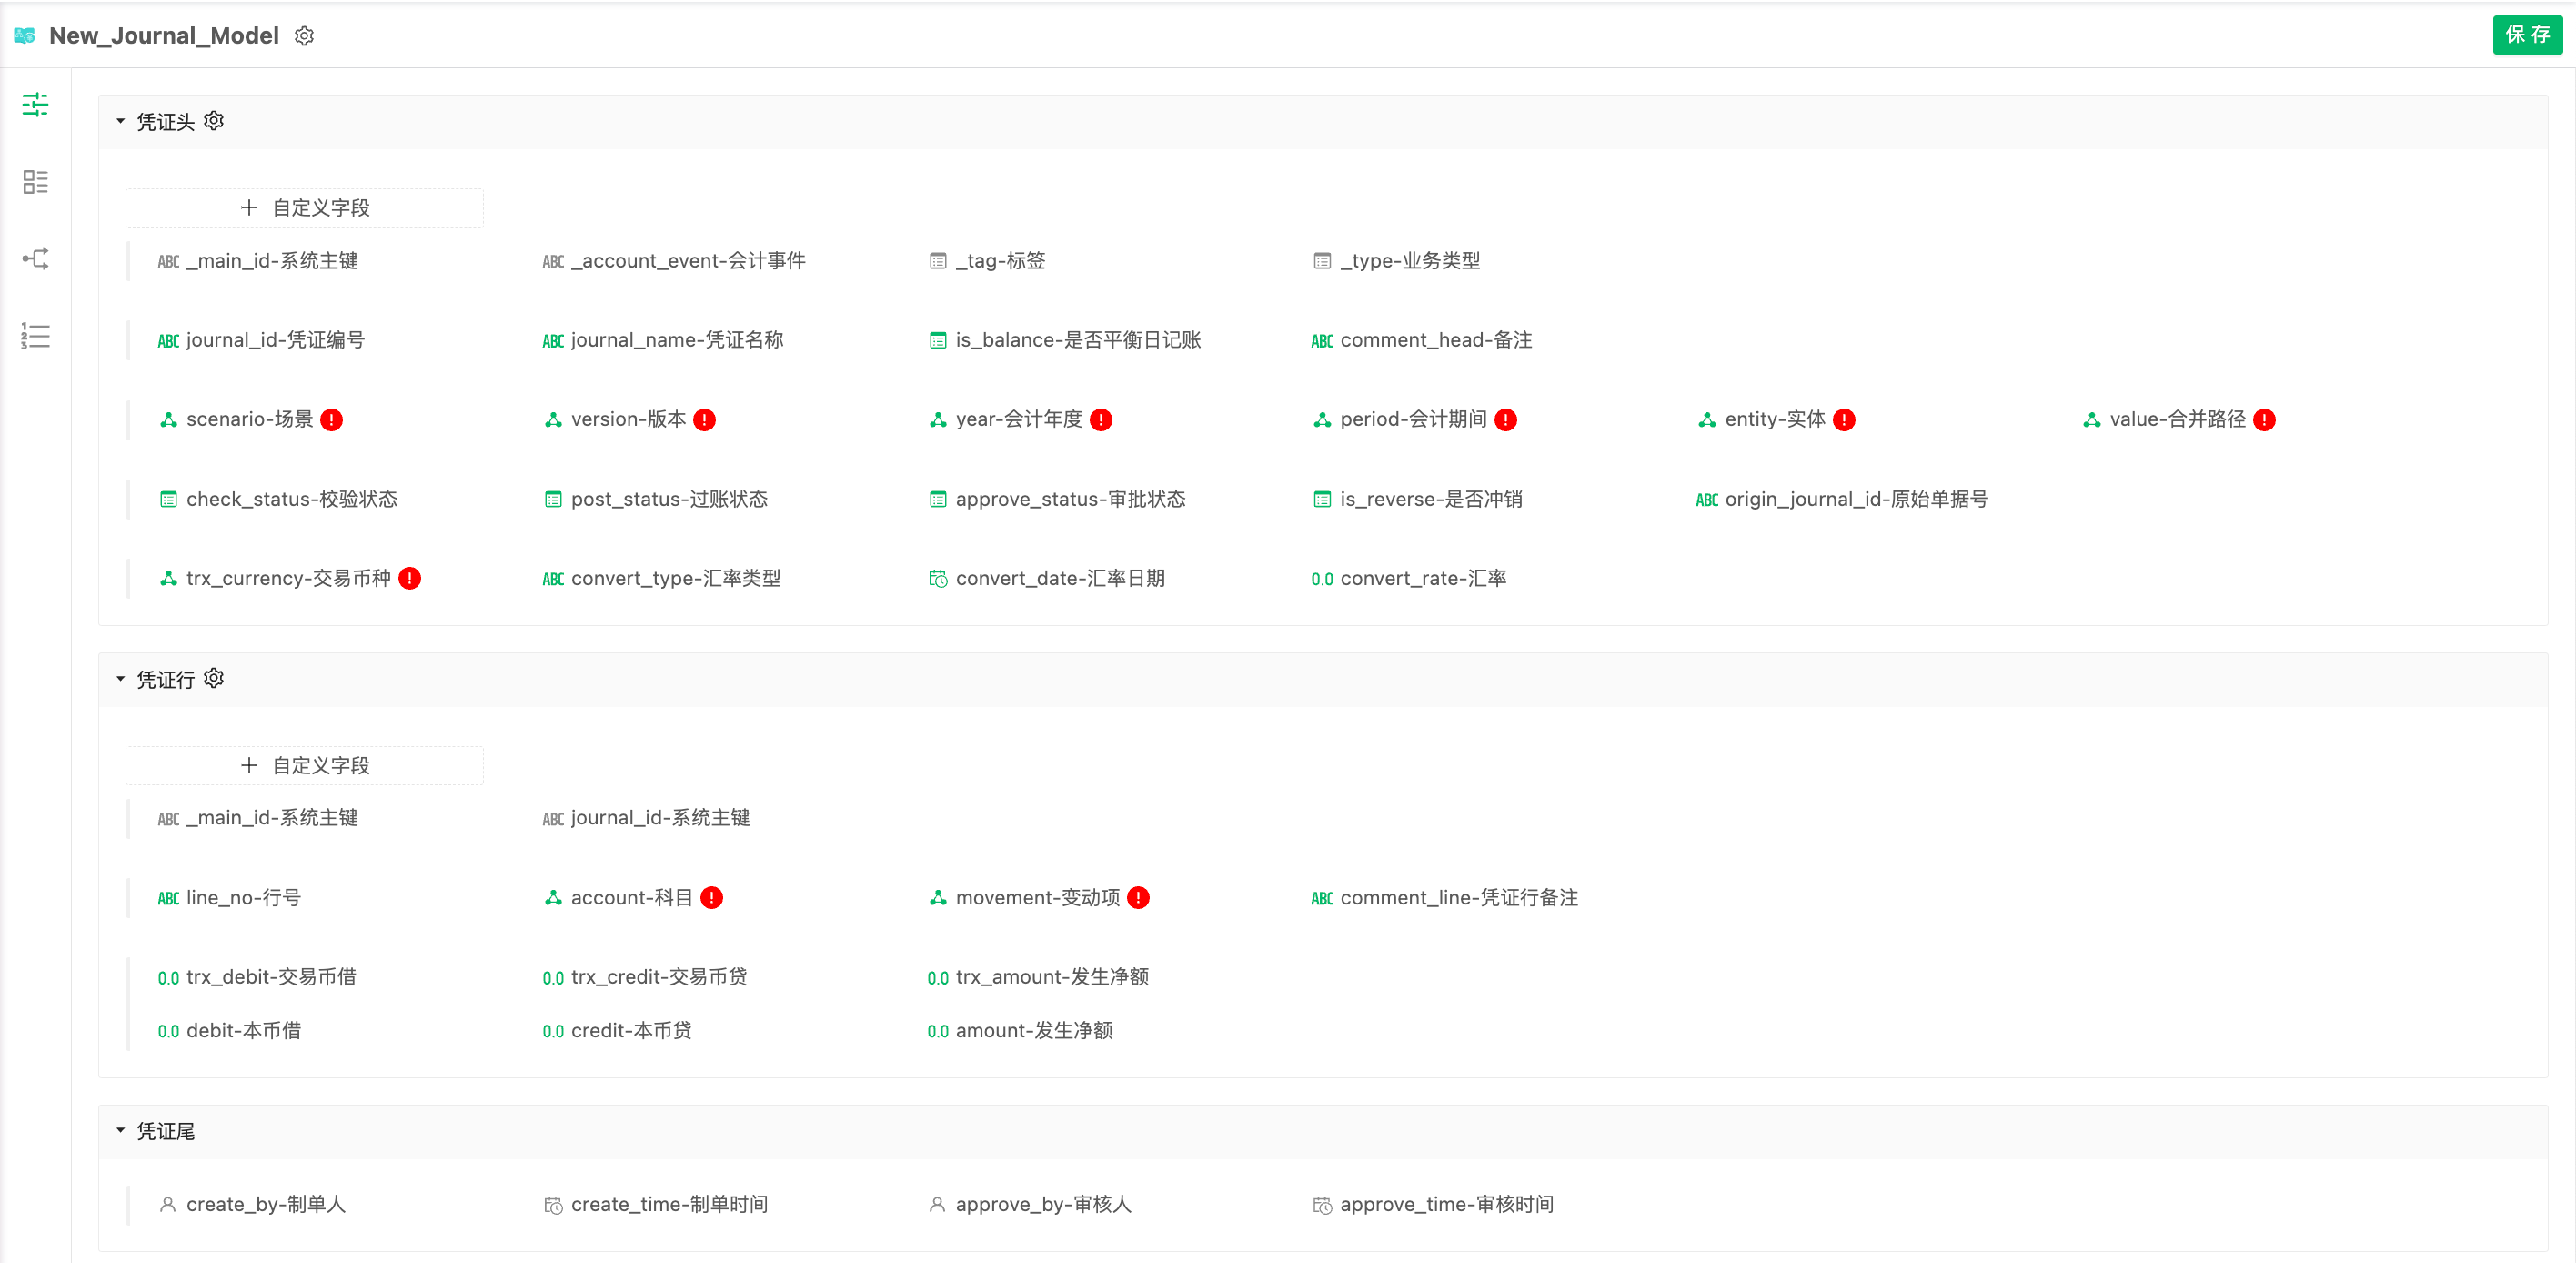
Task: Select the sliders settings icon in sidebar
Action: pyautogui.click(x=35, y=105)
